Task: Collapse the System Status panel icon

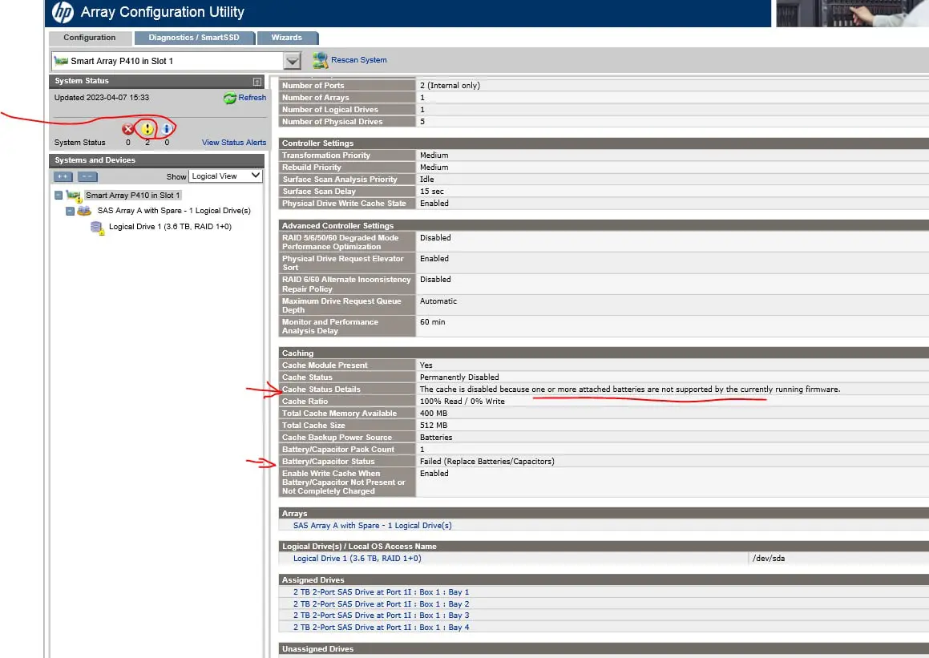Action: 257,81
